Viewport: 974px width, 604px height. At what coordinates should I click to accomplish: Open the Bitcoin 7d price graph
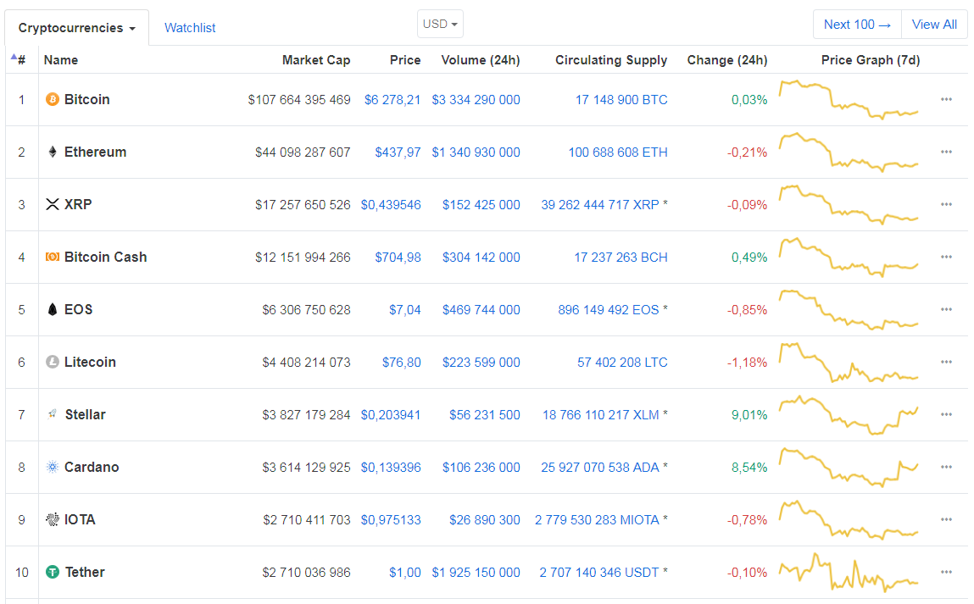click(849, 99)
